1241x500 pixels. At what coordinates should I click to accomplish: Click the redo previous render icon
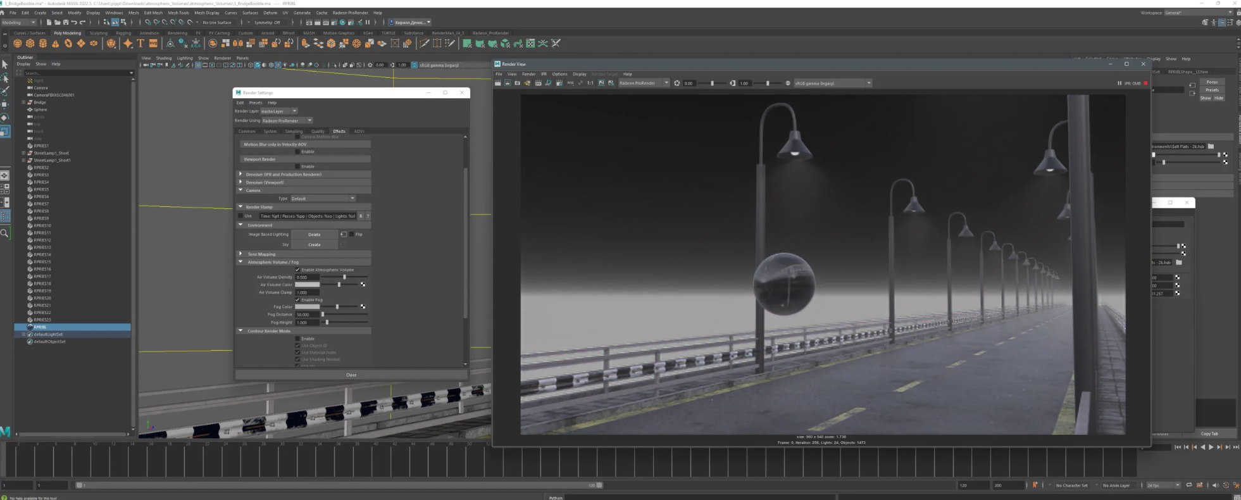tap(497, 83)
